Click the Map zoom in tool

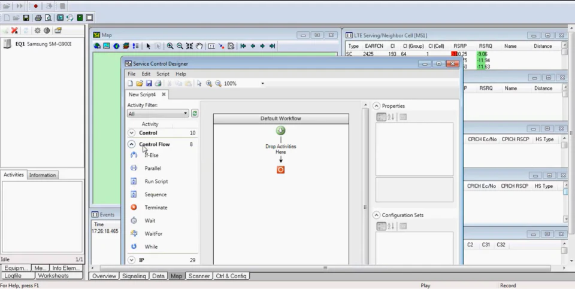(x=170, y=46)
